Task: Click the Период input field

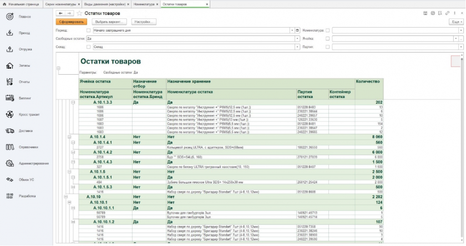Action: (x=191, y=30)
